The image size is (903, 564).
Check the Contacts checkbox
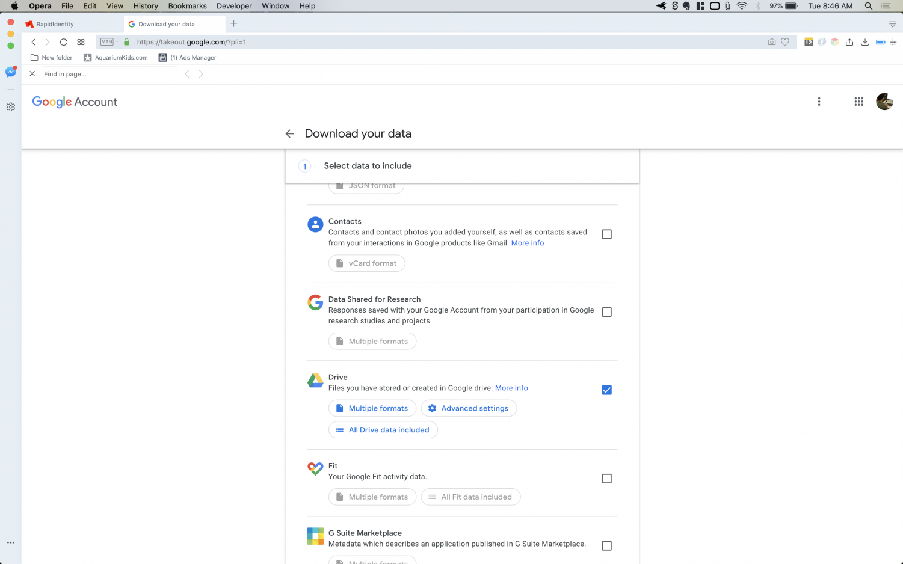pos(606,234)
